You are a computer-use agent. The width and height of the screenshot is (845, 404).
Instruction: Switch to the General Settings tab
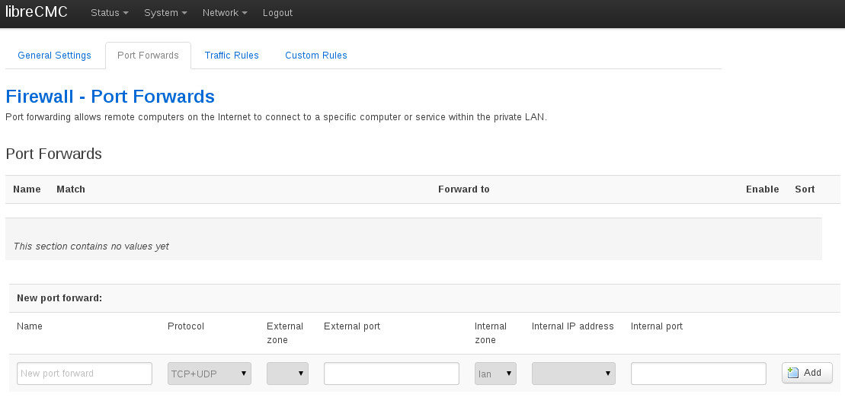tap(54, 56)
